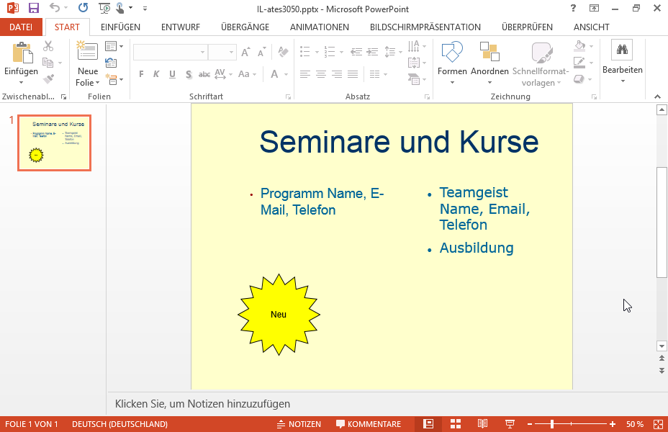This screenshot has height=432, width=668.
Task: Open character spacing AV dropdown
Action: point(223,74)
